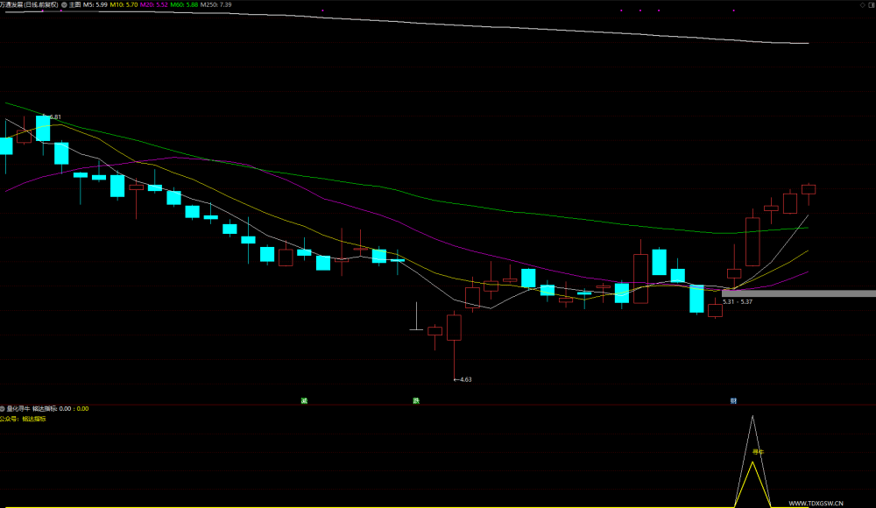Open the main chart settings gear icon

(64, 4)
